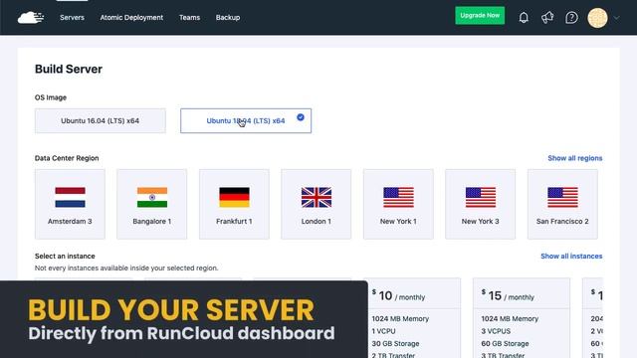This screenshot has width=637, height=358.
Task: Choose the New York 1 region
Action: tap(398, 204)
